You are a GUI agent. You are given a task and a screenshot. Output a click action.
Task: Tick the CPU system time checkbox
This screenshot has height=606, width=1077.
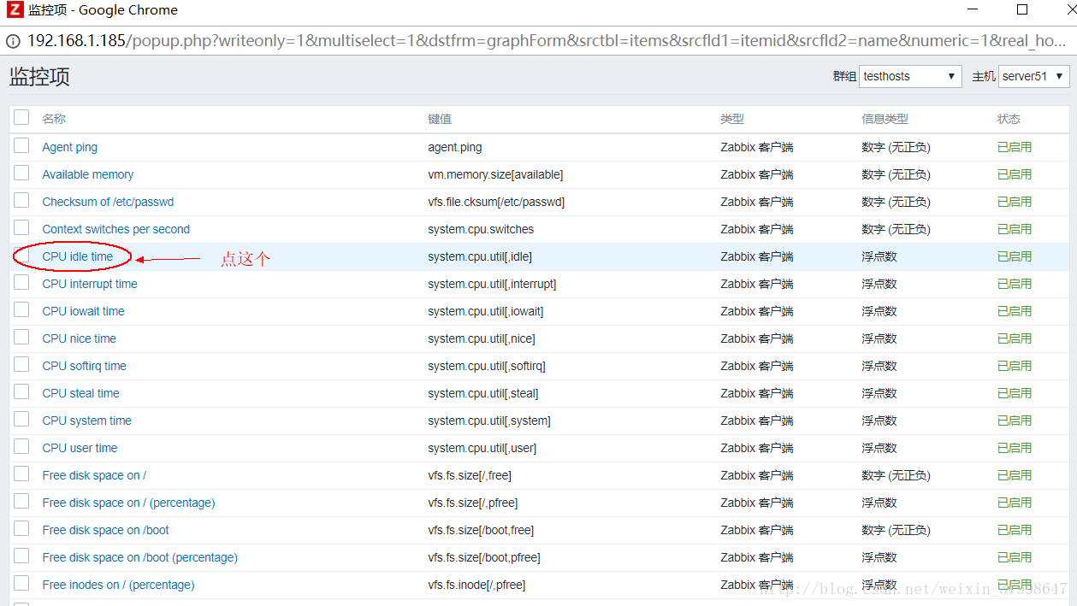click(x=21, y=420)
